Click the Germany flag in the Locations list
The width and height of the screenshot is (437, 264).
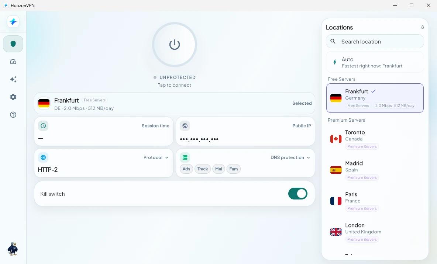(x=336, y=98)
